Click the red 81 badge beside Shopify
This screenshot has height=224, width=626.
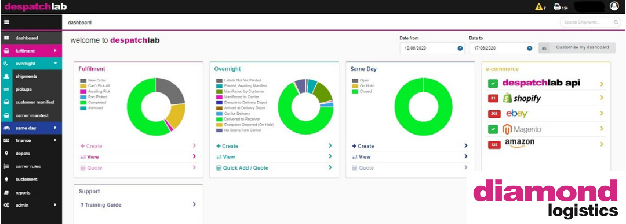point(493,98)
